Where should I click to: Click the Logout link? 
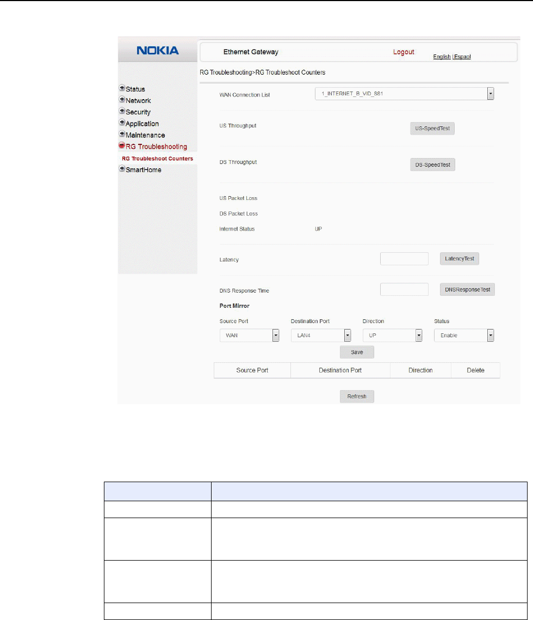pos(404,52)
